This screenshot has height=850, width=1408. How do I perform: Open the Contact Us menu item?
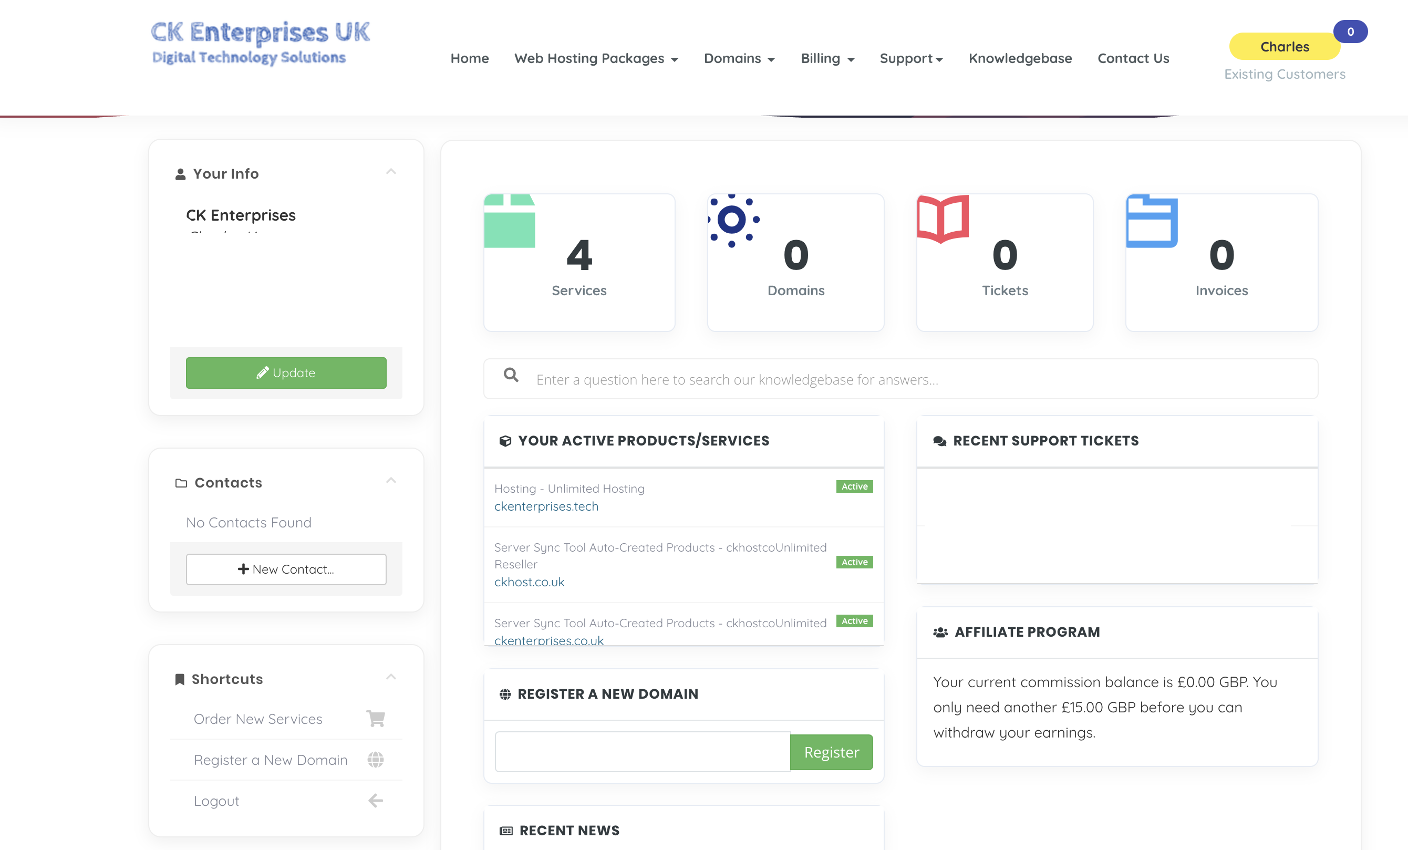tap(1133, 58)
